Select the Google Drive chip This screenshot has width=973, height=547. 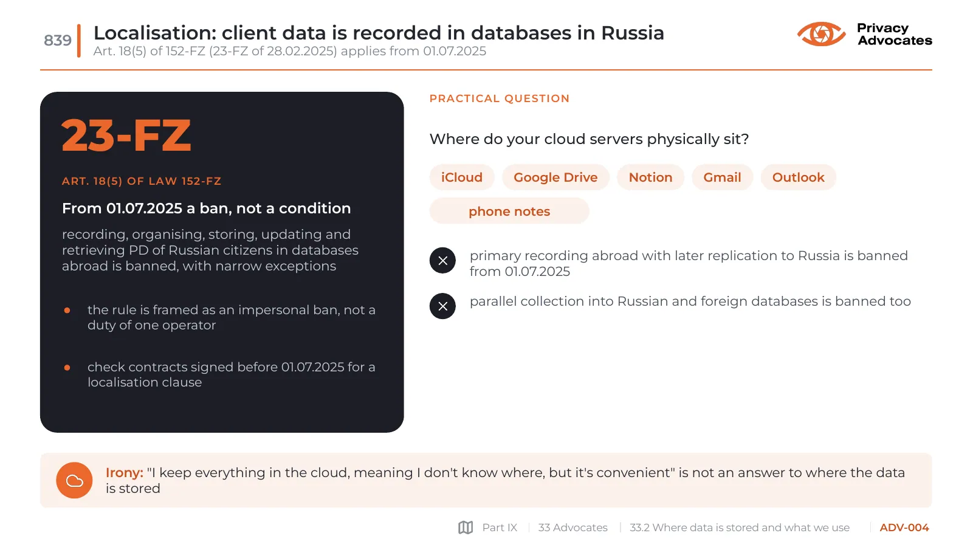[555, 177]
